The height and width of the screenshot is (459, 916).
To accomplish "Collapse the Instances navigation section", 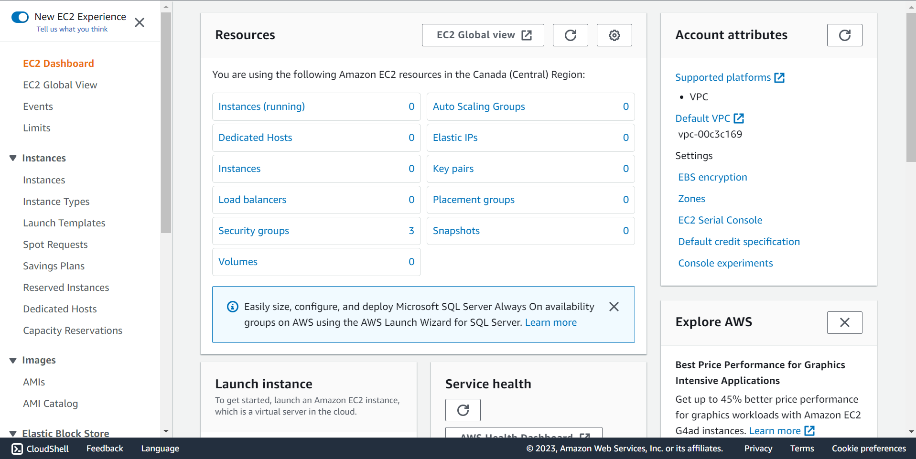I will (x=13, y=158).
